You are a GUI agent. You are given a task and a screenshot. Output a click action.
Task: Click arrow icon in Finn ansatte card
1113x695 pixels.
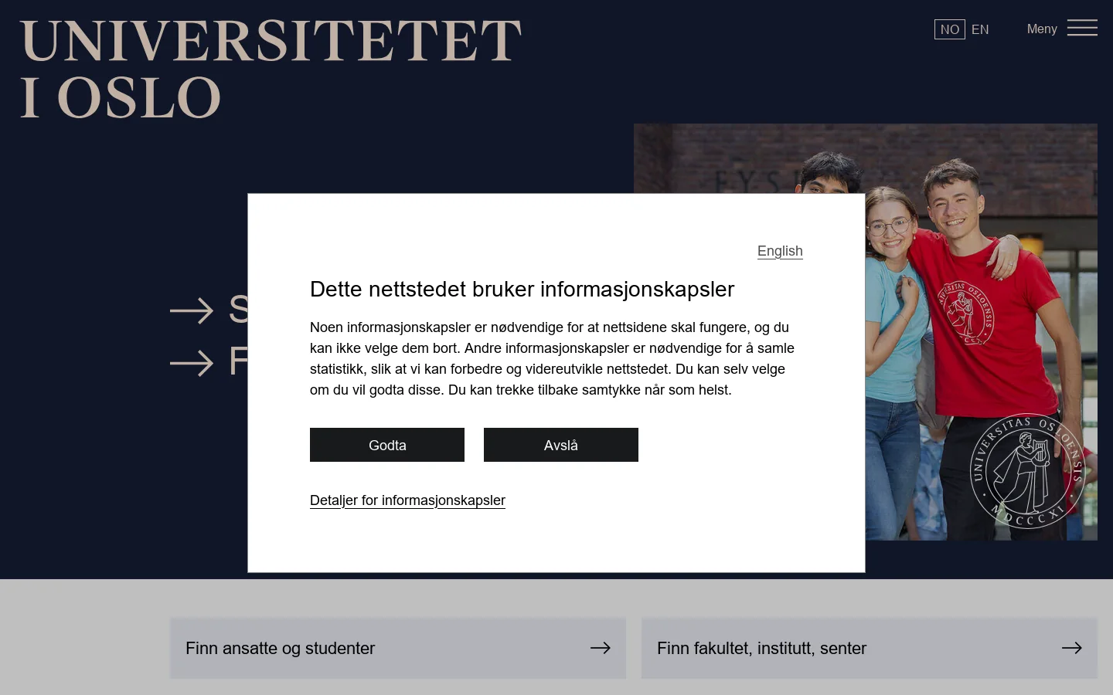pyautogui.click(x=601, y=648)
